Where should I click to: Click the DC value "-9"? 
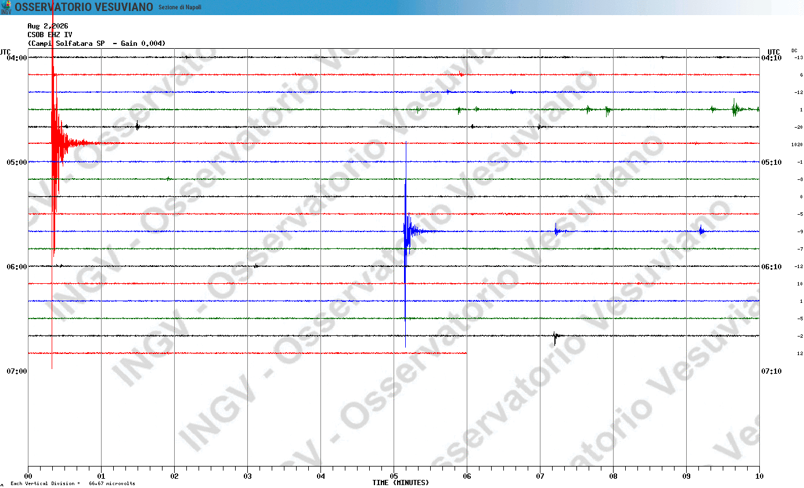click(x=800, y=232)
